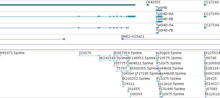The image size is (220, 98).
Task: Click the Tpl94D-RB transcript glyph
Action: click(x=160, y=22)
